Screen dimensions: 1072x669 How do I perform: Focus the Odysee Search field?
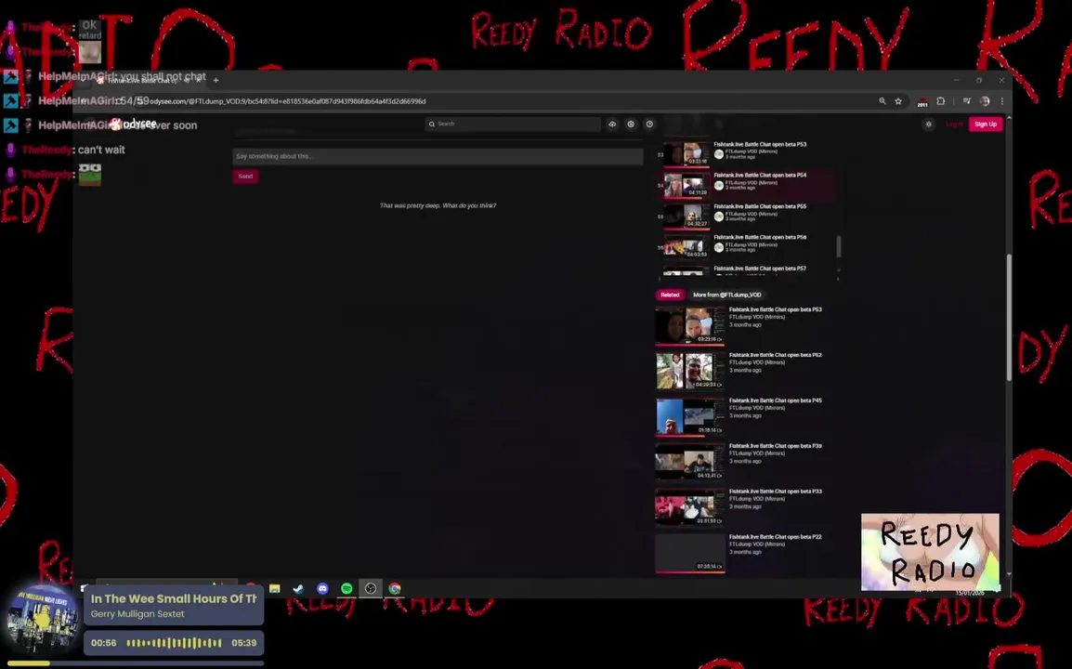(x=513, y=124)
